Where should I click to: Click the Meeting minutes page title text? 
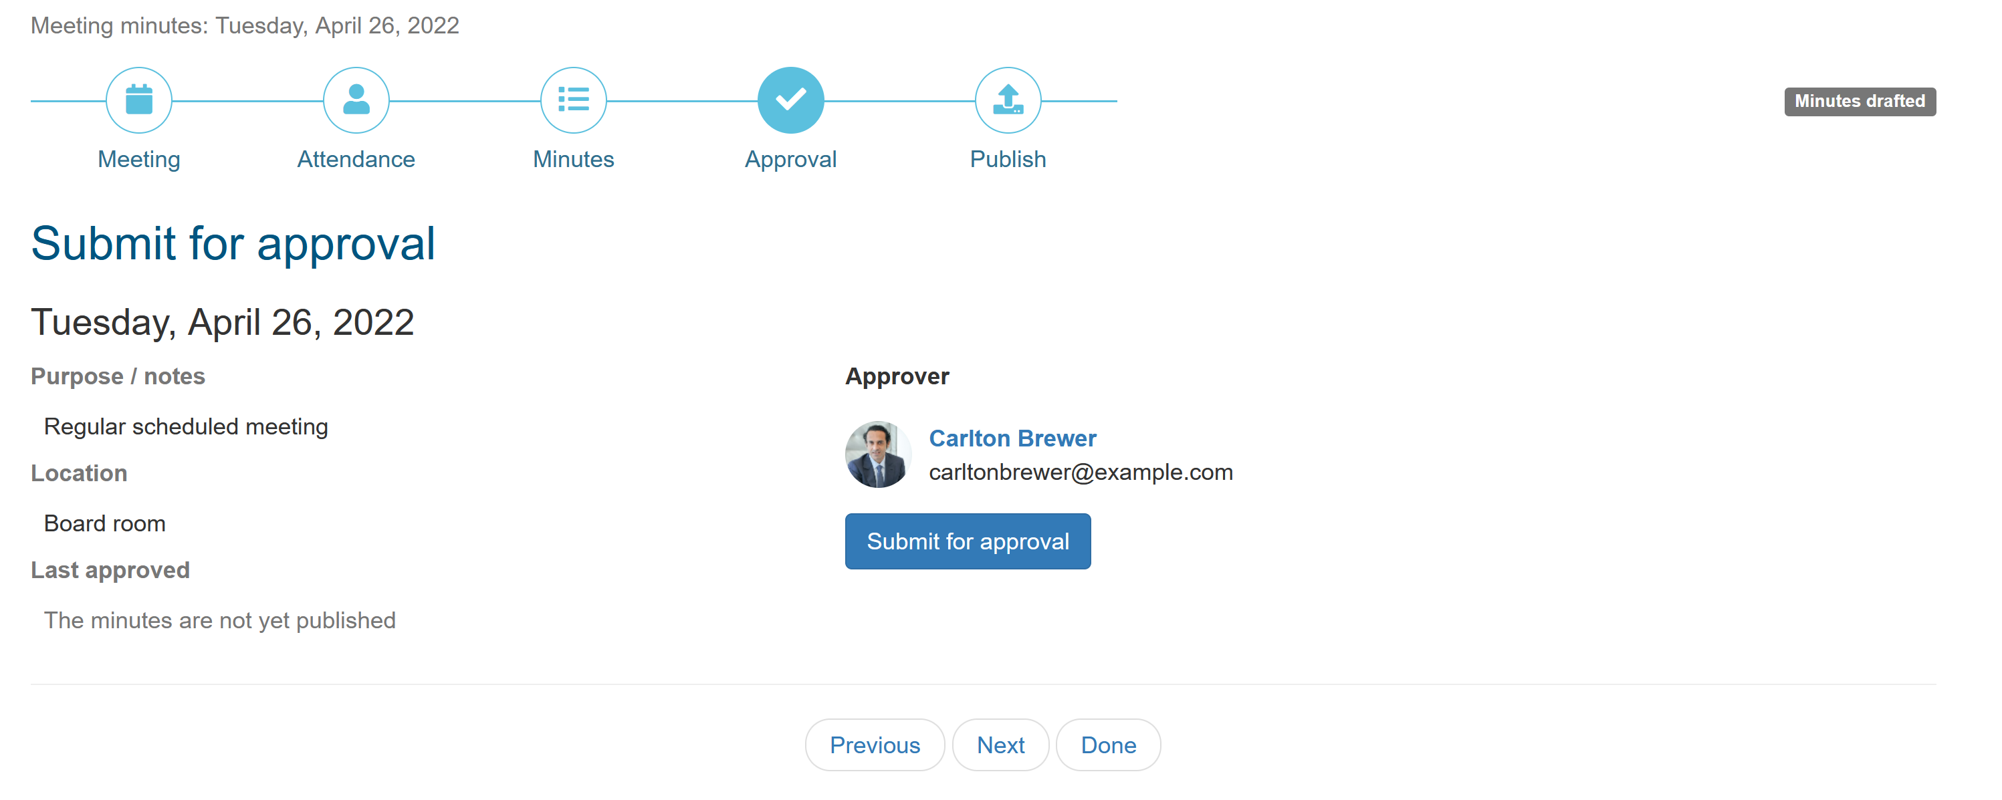click(245, 25)
